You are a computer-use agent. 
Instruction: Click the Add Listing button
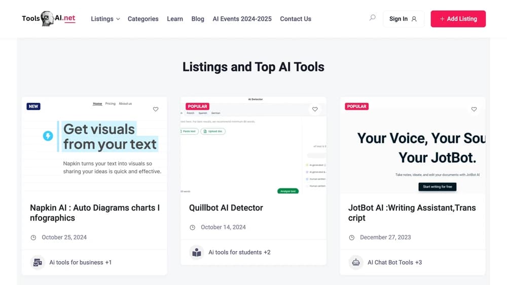point(458,19)
